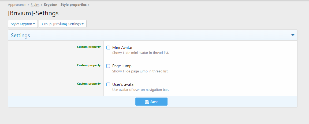Go to the Styles breadcrumb link
Screen dimensions: 309x124
click(x=35, y=5)
